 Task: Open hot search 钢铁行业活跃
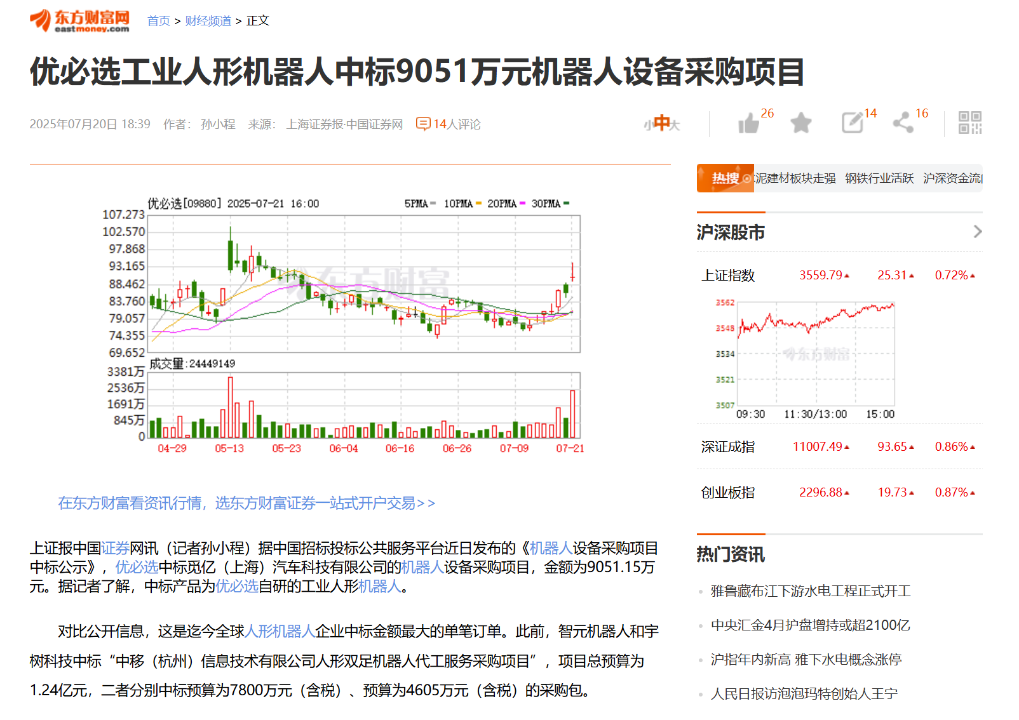879,178
